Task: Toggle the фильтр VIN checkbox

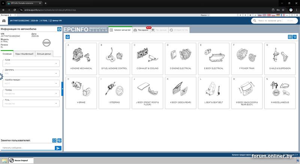Action: tap(51, 21)
